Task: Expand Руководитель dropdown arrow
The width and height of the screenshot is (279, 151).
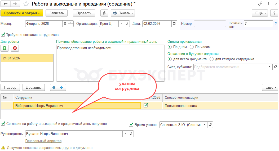Action: (x=125, y=134)
